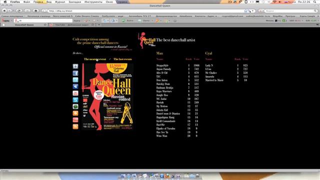Screen dimensions: 320x180
Task: Go to the browser Home page
Action: pyautogui.click(x=36, y=10)
